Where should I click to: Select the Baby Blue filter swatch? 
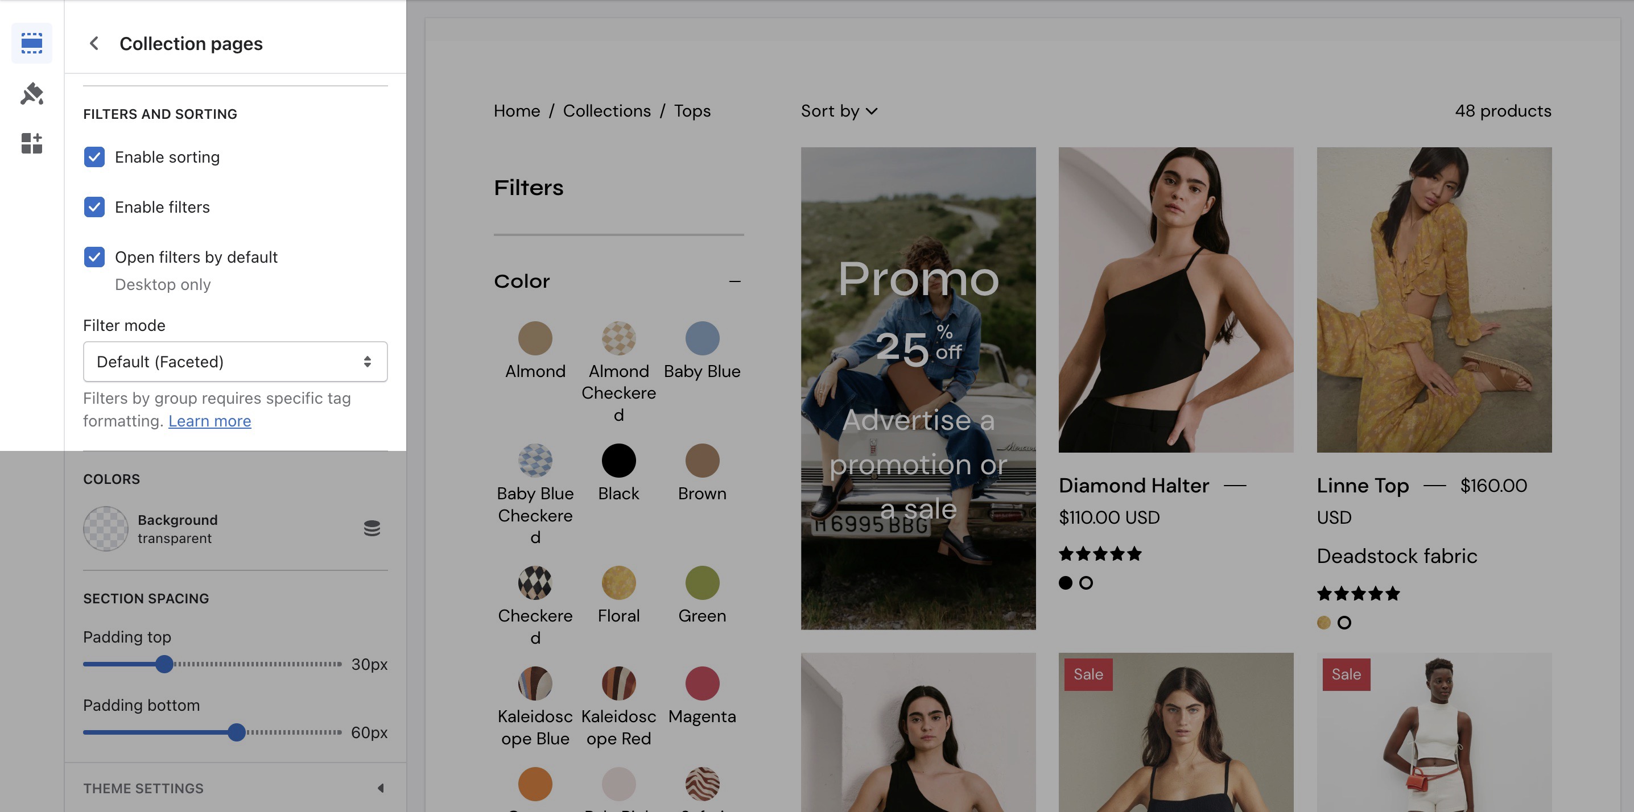pyautogui.click(x=702, y=338)
